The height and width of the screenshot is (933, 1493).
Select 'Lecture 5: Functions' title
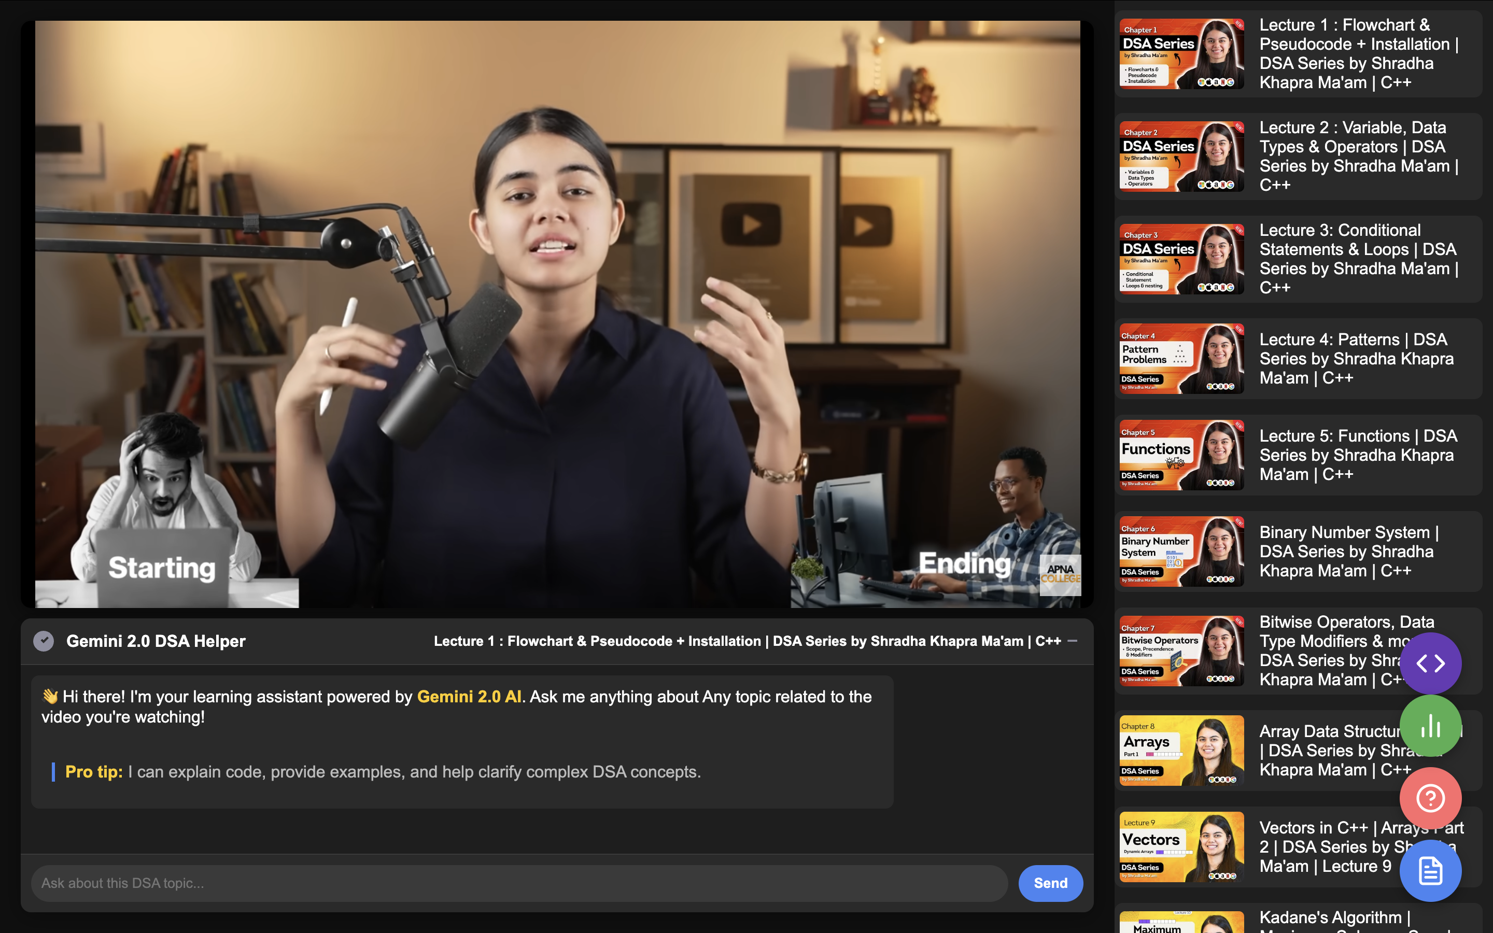tap(1358, 455)
